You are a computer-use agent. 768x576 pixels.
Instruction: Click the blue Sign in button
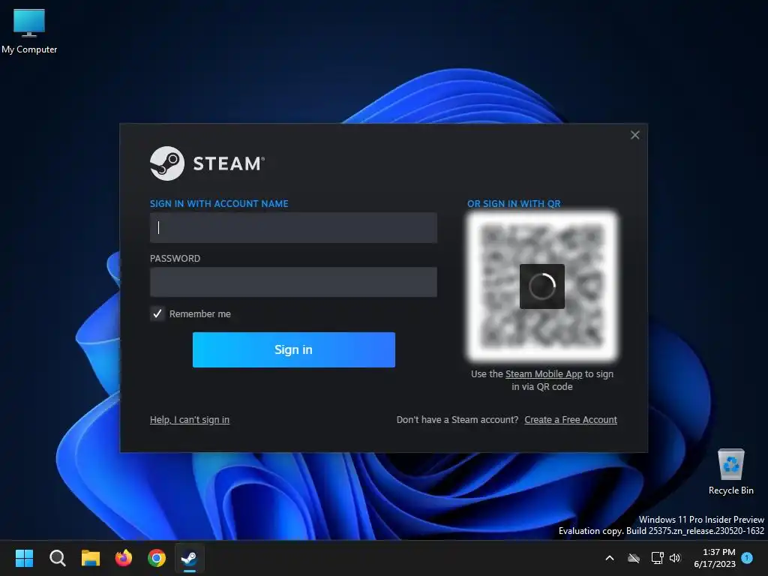[294, 349]
